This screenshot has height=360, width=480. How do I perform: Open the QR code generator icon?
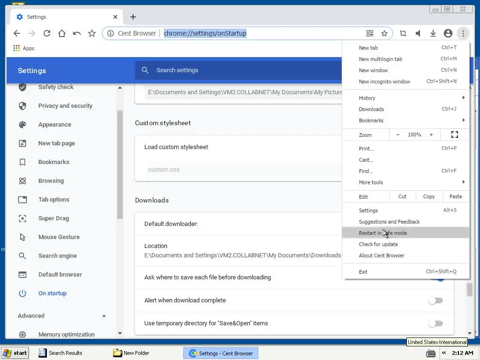(370, 33)
